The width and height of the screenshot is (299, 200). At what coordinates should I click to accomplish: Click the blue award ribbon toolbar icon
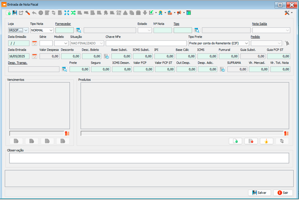(161, 13)
